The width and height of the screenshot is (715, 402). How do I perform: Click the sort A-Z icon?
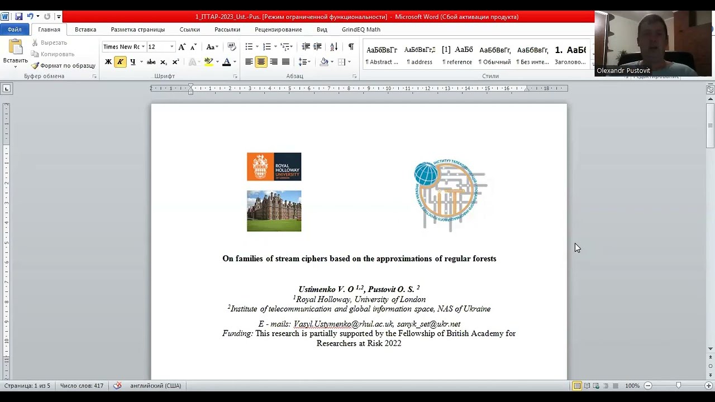(333, 47)
